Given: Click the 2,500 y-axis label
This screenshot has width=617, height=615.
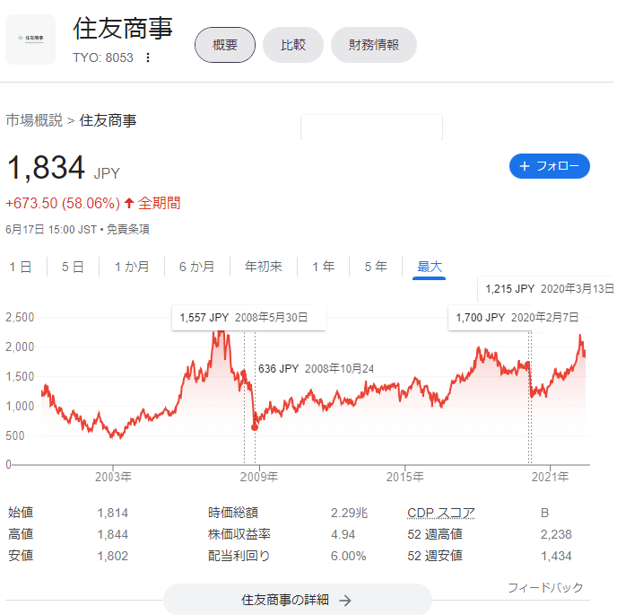Looking at the screenshot, I should [20, 317].
